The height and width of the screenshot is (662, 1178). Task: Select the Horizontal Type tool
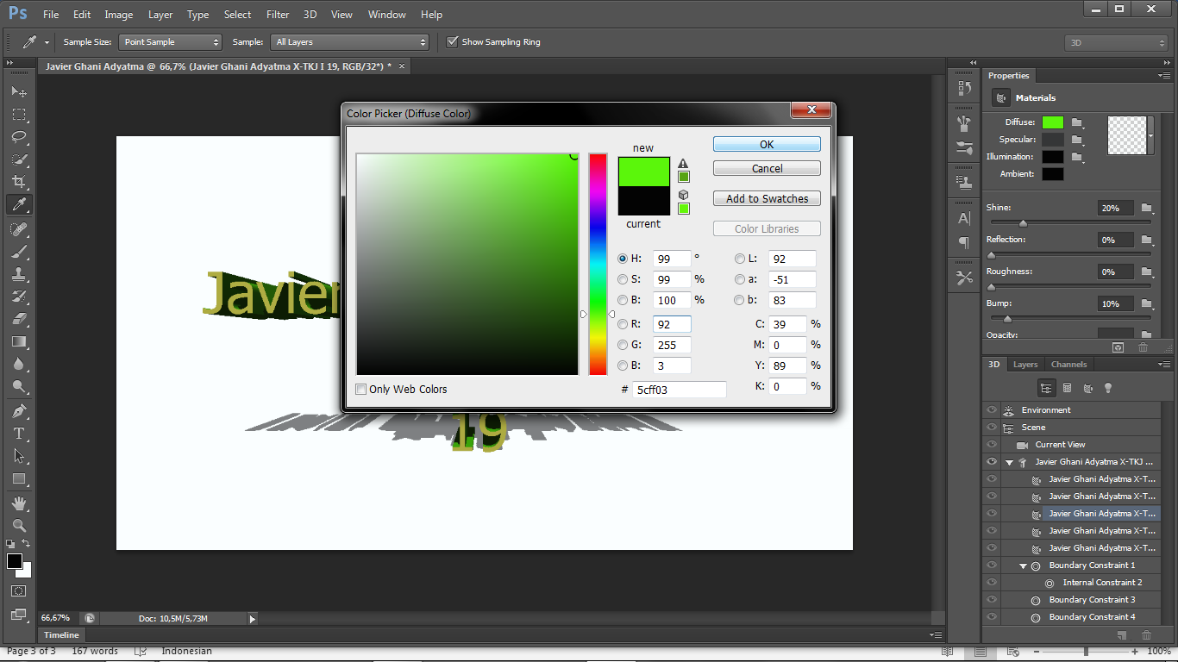(18, 434)
